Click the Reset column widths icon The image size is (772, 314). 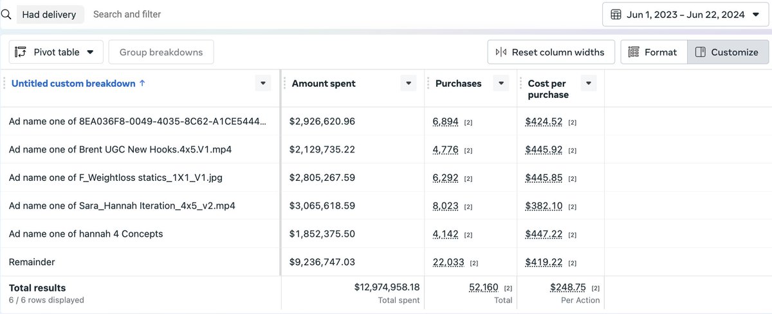pos(501,52)
